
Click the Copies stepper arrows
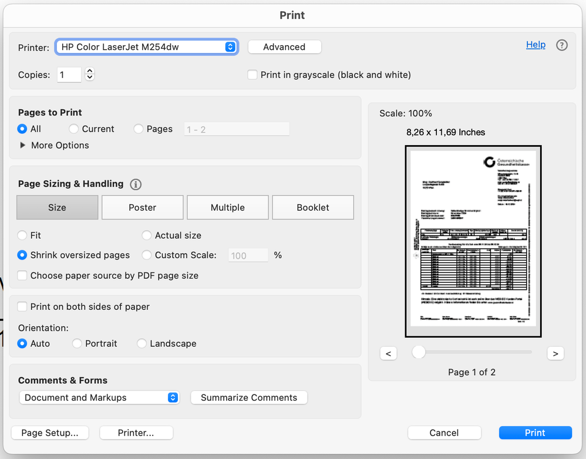point(89,75)
